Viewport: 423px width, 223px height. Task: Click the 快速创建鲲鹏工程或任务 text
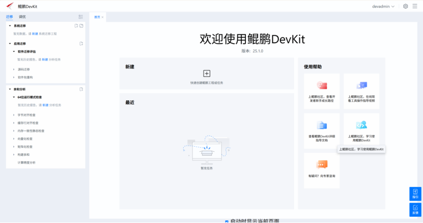point(207,83)
